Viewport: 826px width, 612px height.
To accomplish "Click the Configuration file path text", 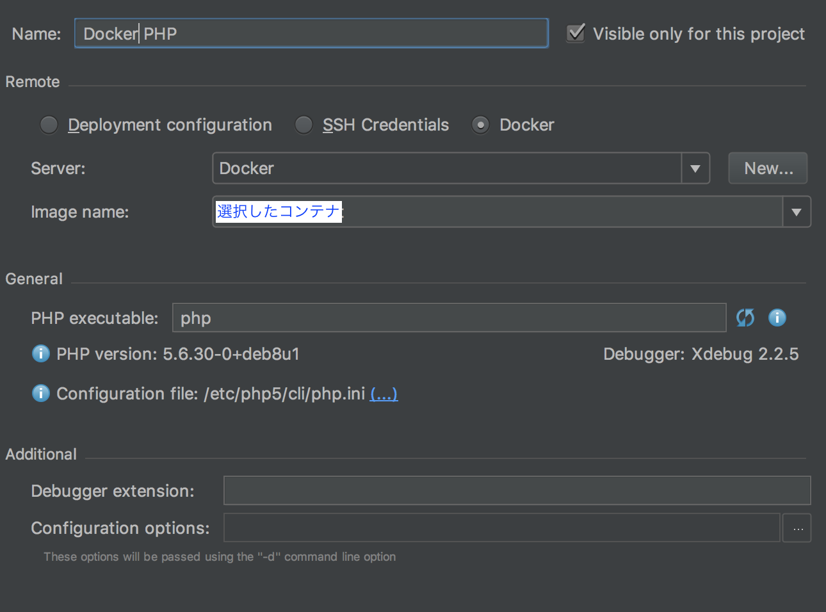I will click(282, 394).
